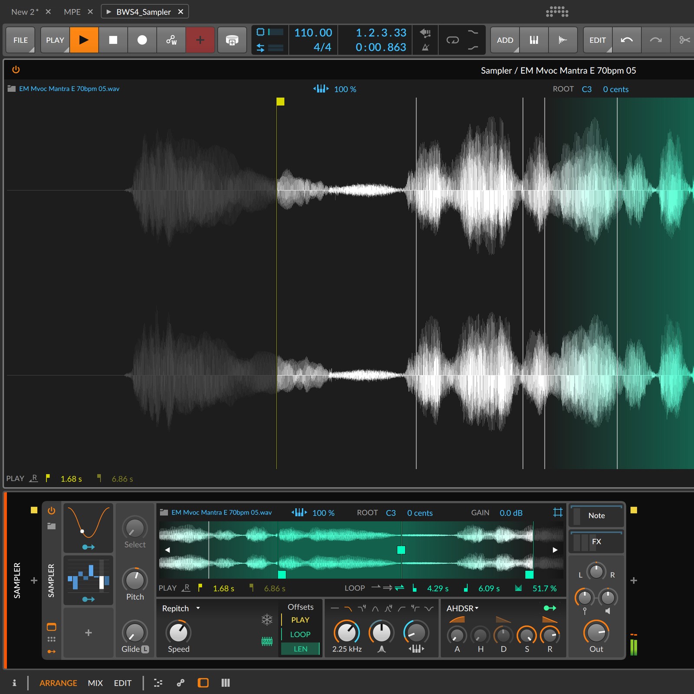This screenshot has height=694, width=694.
Task: Select the FX tab in the Sampler panel
Action: coord(596,542)
